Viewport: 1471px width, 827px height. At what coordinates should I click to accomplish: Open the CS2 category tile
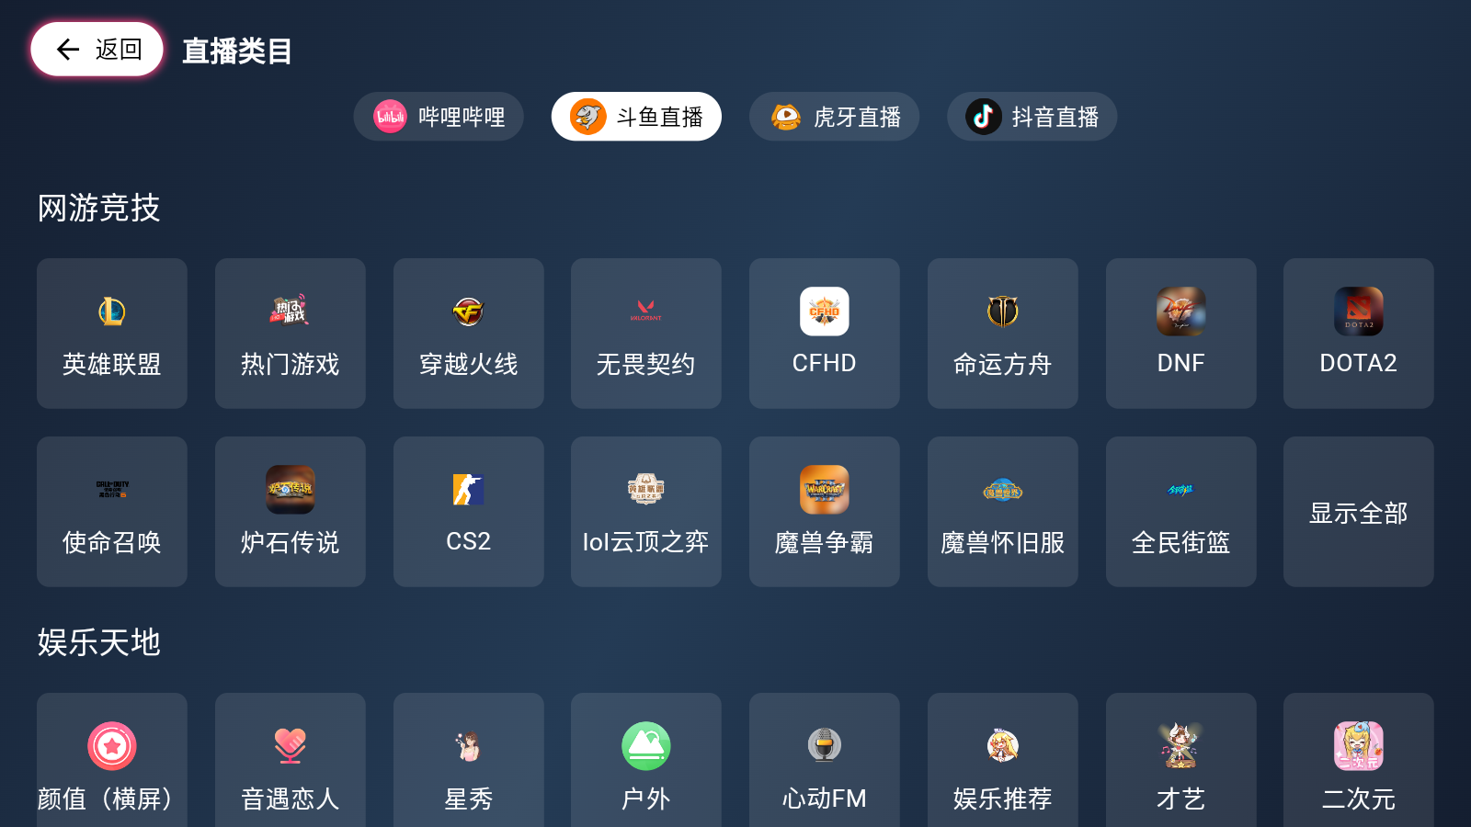coord(469,512)
